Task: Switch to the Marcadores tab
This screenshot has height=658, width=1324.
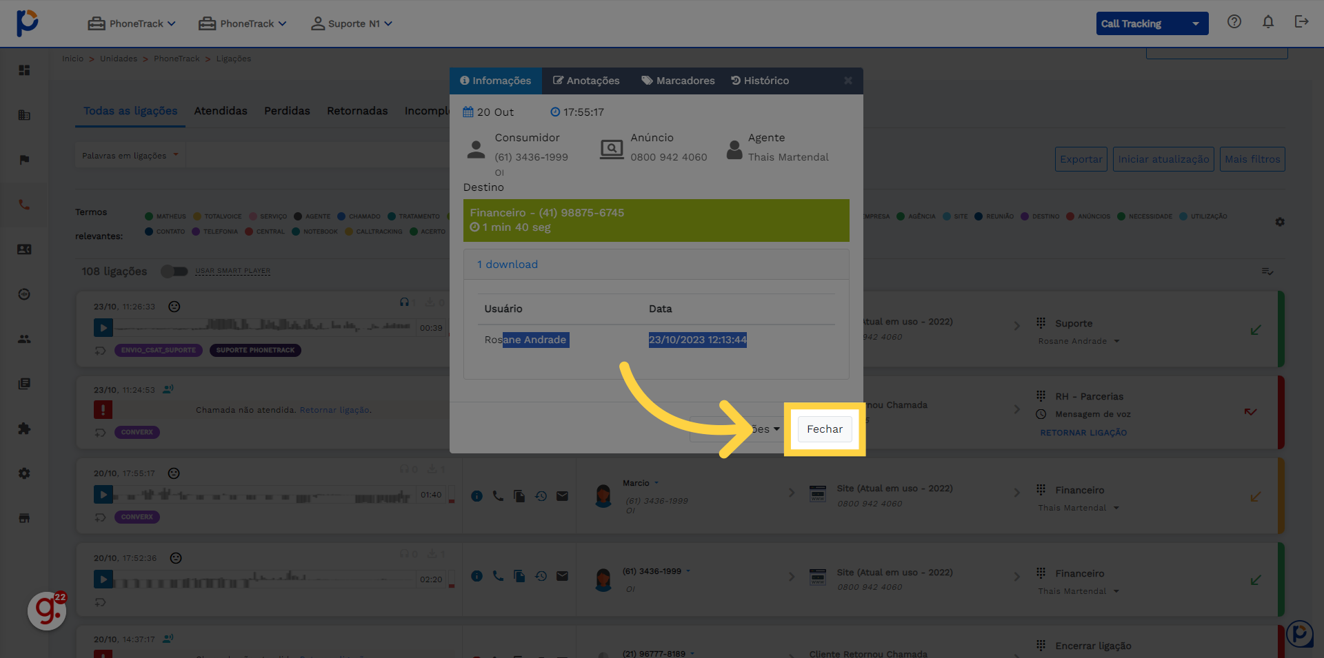Action: 678,81
